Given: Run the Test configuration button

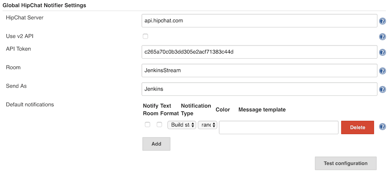Looking at the screenshot, I should pos(345,163).
